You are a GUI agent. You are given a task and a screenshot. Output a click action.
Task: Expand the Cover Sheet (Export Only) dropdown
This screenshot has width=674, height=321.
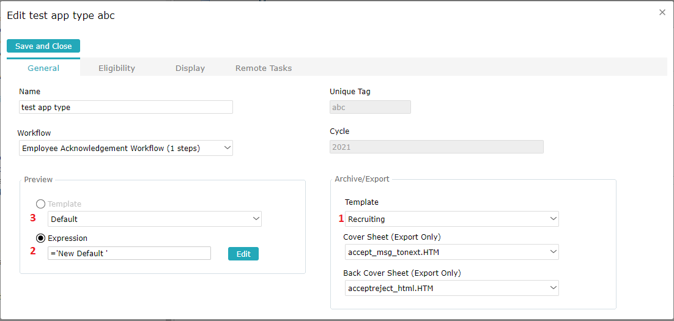pyautogui.click(x=451, y=252)
